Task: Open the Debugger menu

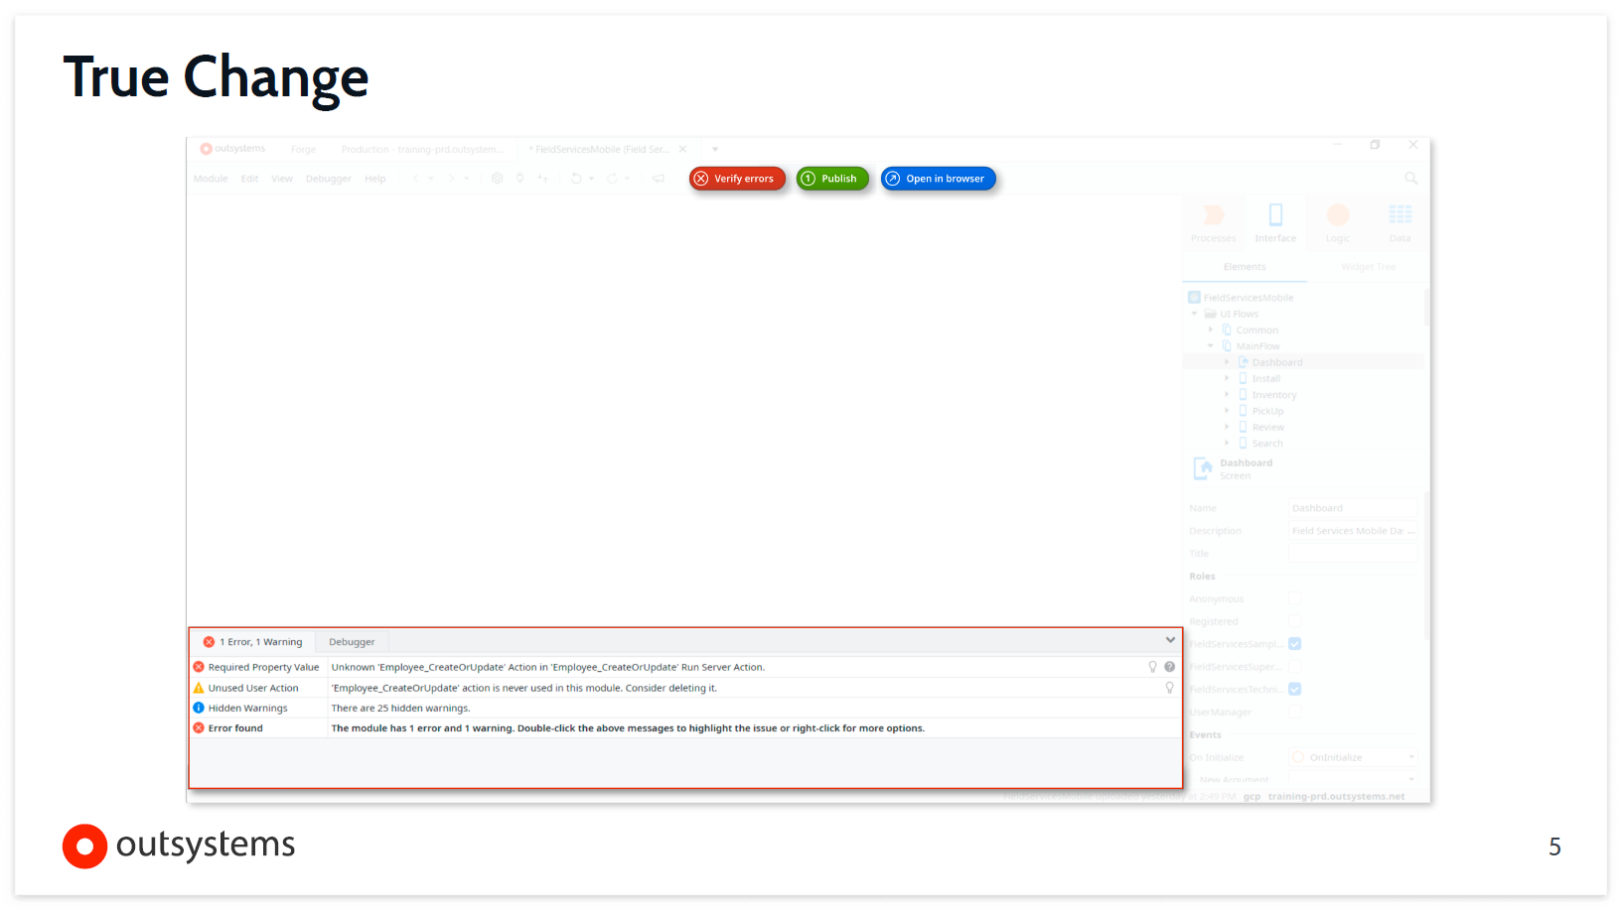Action: (329, 179)
